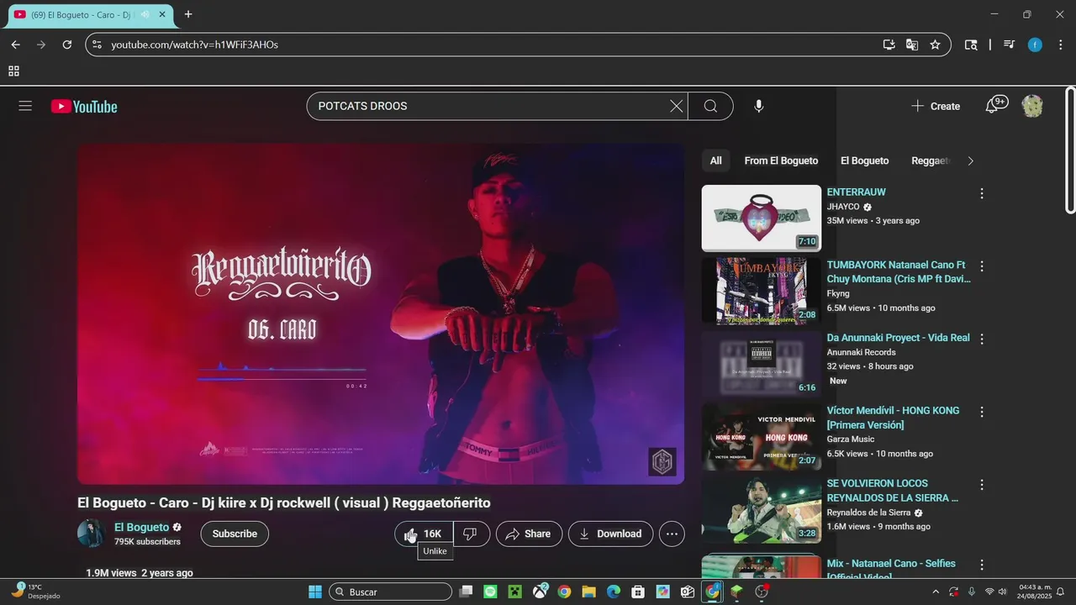Screen dimensions: 1076x605
Task: Open the notifications bell
Action: pos(996,105)
